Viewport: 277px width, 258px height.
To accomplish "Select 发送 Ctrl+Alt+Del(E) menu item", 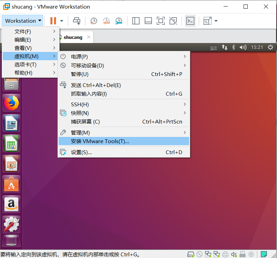I will coord(124,85).
